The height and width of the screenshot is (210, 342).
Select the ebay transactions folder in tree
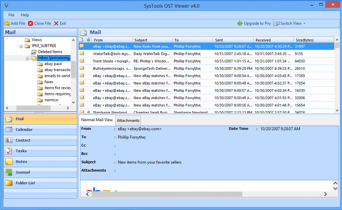point(58,70)
